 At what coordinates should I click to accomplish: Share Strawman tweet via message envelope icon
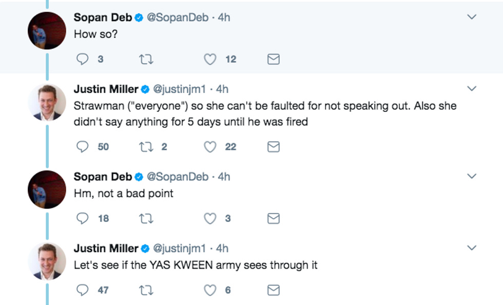pyautogui.click(x=274, y=147)
